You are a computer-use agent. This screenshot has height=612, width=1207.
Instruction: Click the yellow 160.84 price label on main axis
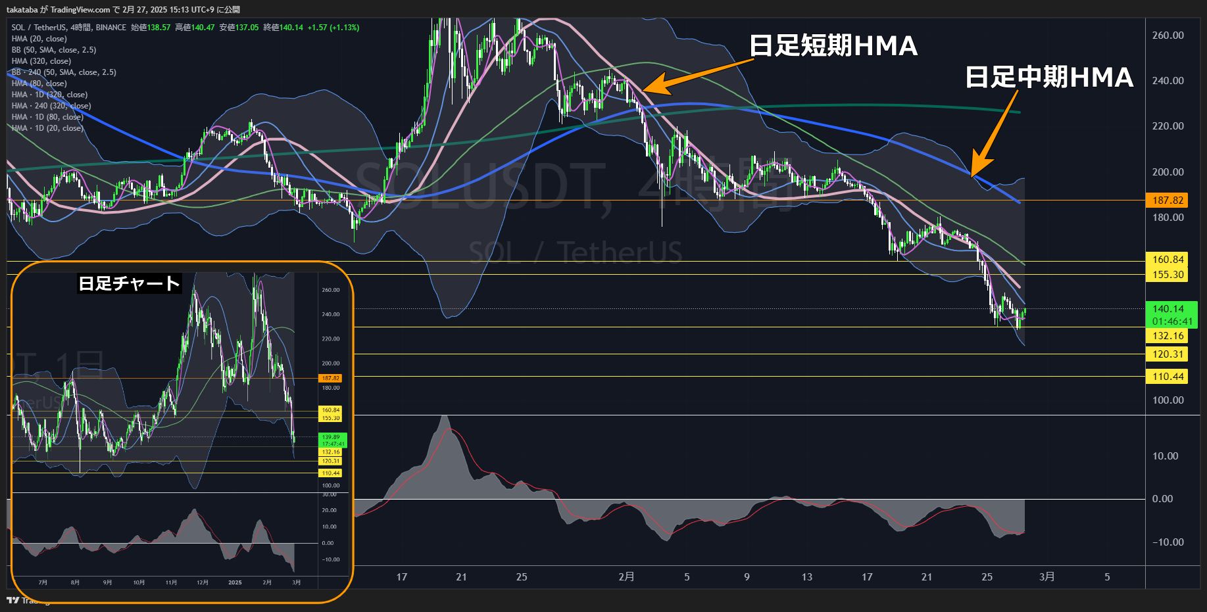[x=1168, y=260]
